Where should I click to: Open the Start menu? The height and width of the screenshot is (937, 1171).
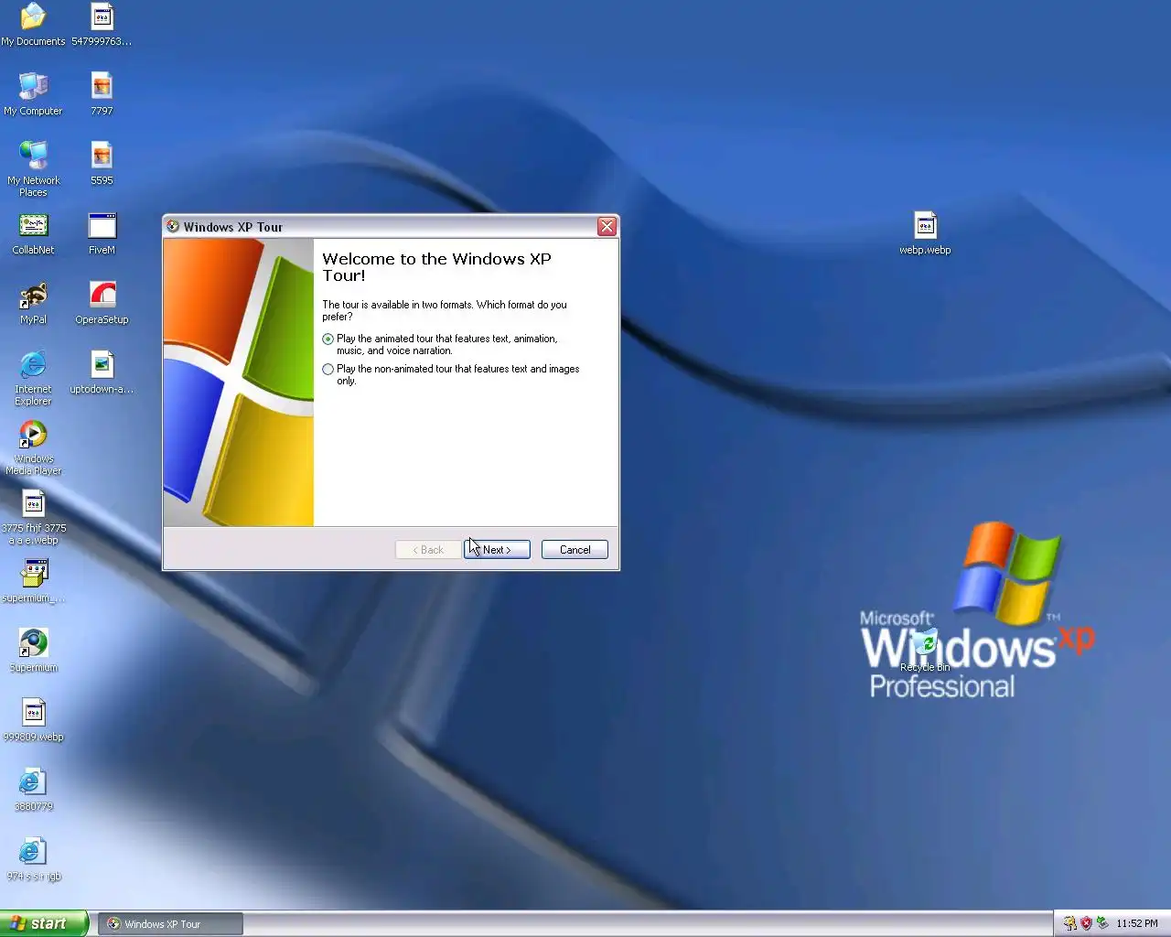(x=44, y=923)
